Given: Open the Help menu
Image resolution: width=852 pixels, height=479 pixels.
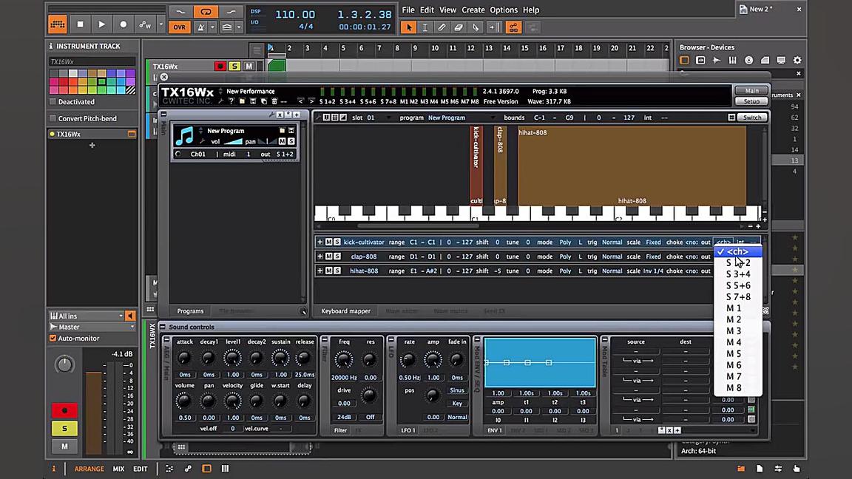Looking at the screenshot, I should click(x=531, y=10).
